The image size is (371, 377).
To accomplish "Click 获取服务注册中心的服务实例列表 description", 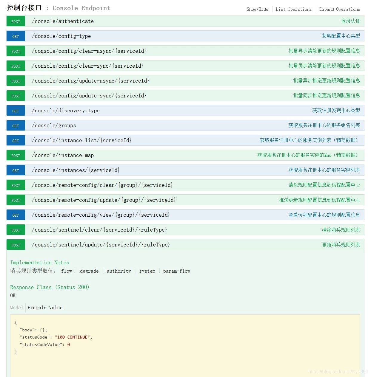I will click(x=324, y=170).
